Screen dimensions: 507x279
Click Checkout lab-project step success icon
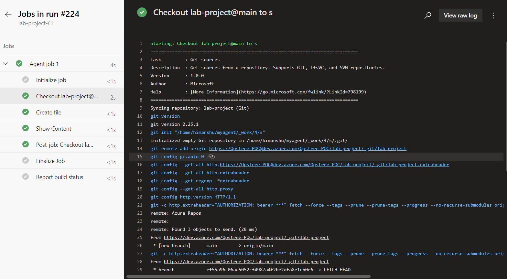point(26,96)
